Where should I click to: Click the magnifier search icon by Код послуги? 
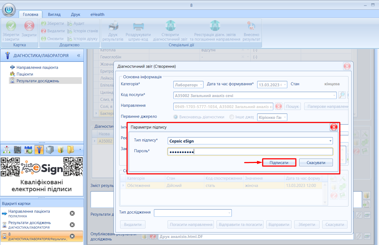click(342, 95)
